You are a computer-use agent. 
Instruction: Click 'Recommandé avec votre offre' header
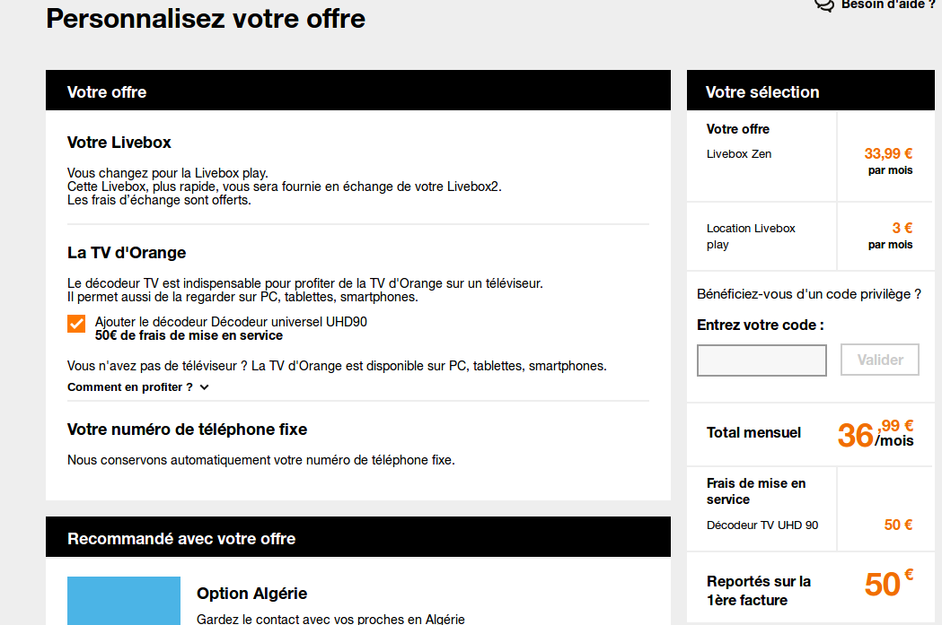tap(358, 537)
